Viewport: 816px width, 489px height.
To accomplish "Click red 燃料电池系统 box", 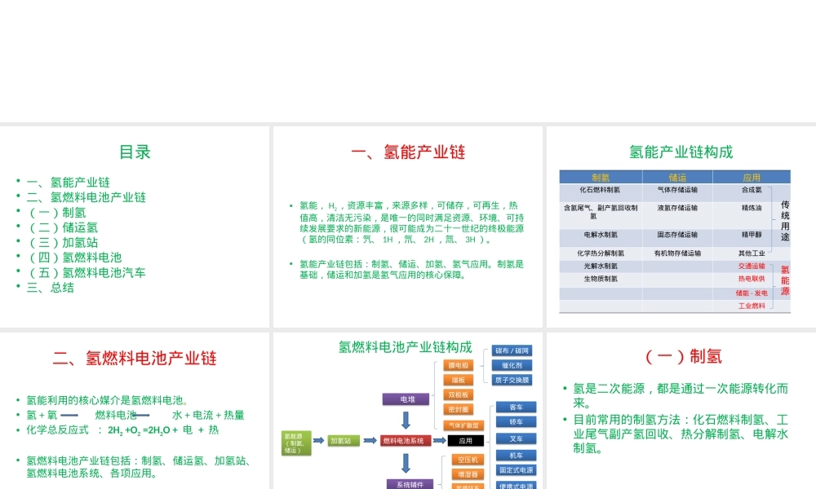I will 406,441.
